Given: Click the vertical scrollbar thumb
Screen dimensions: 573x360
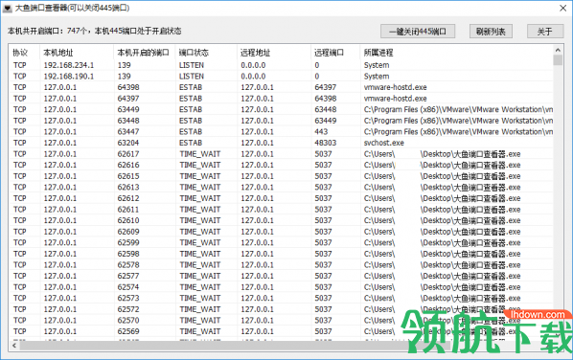Looking at the screenshot, I should 558,60.
